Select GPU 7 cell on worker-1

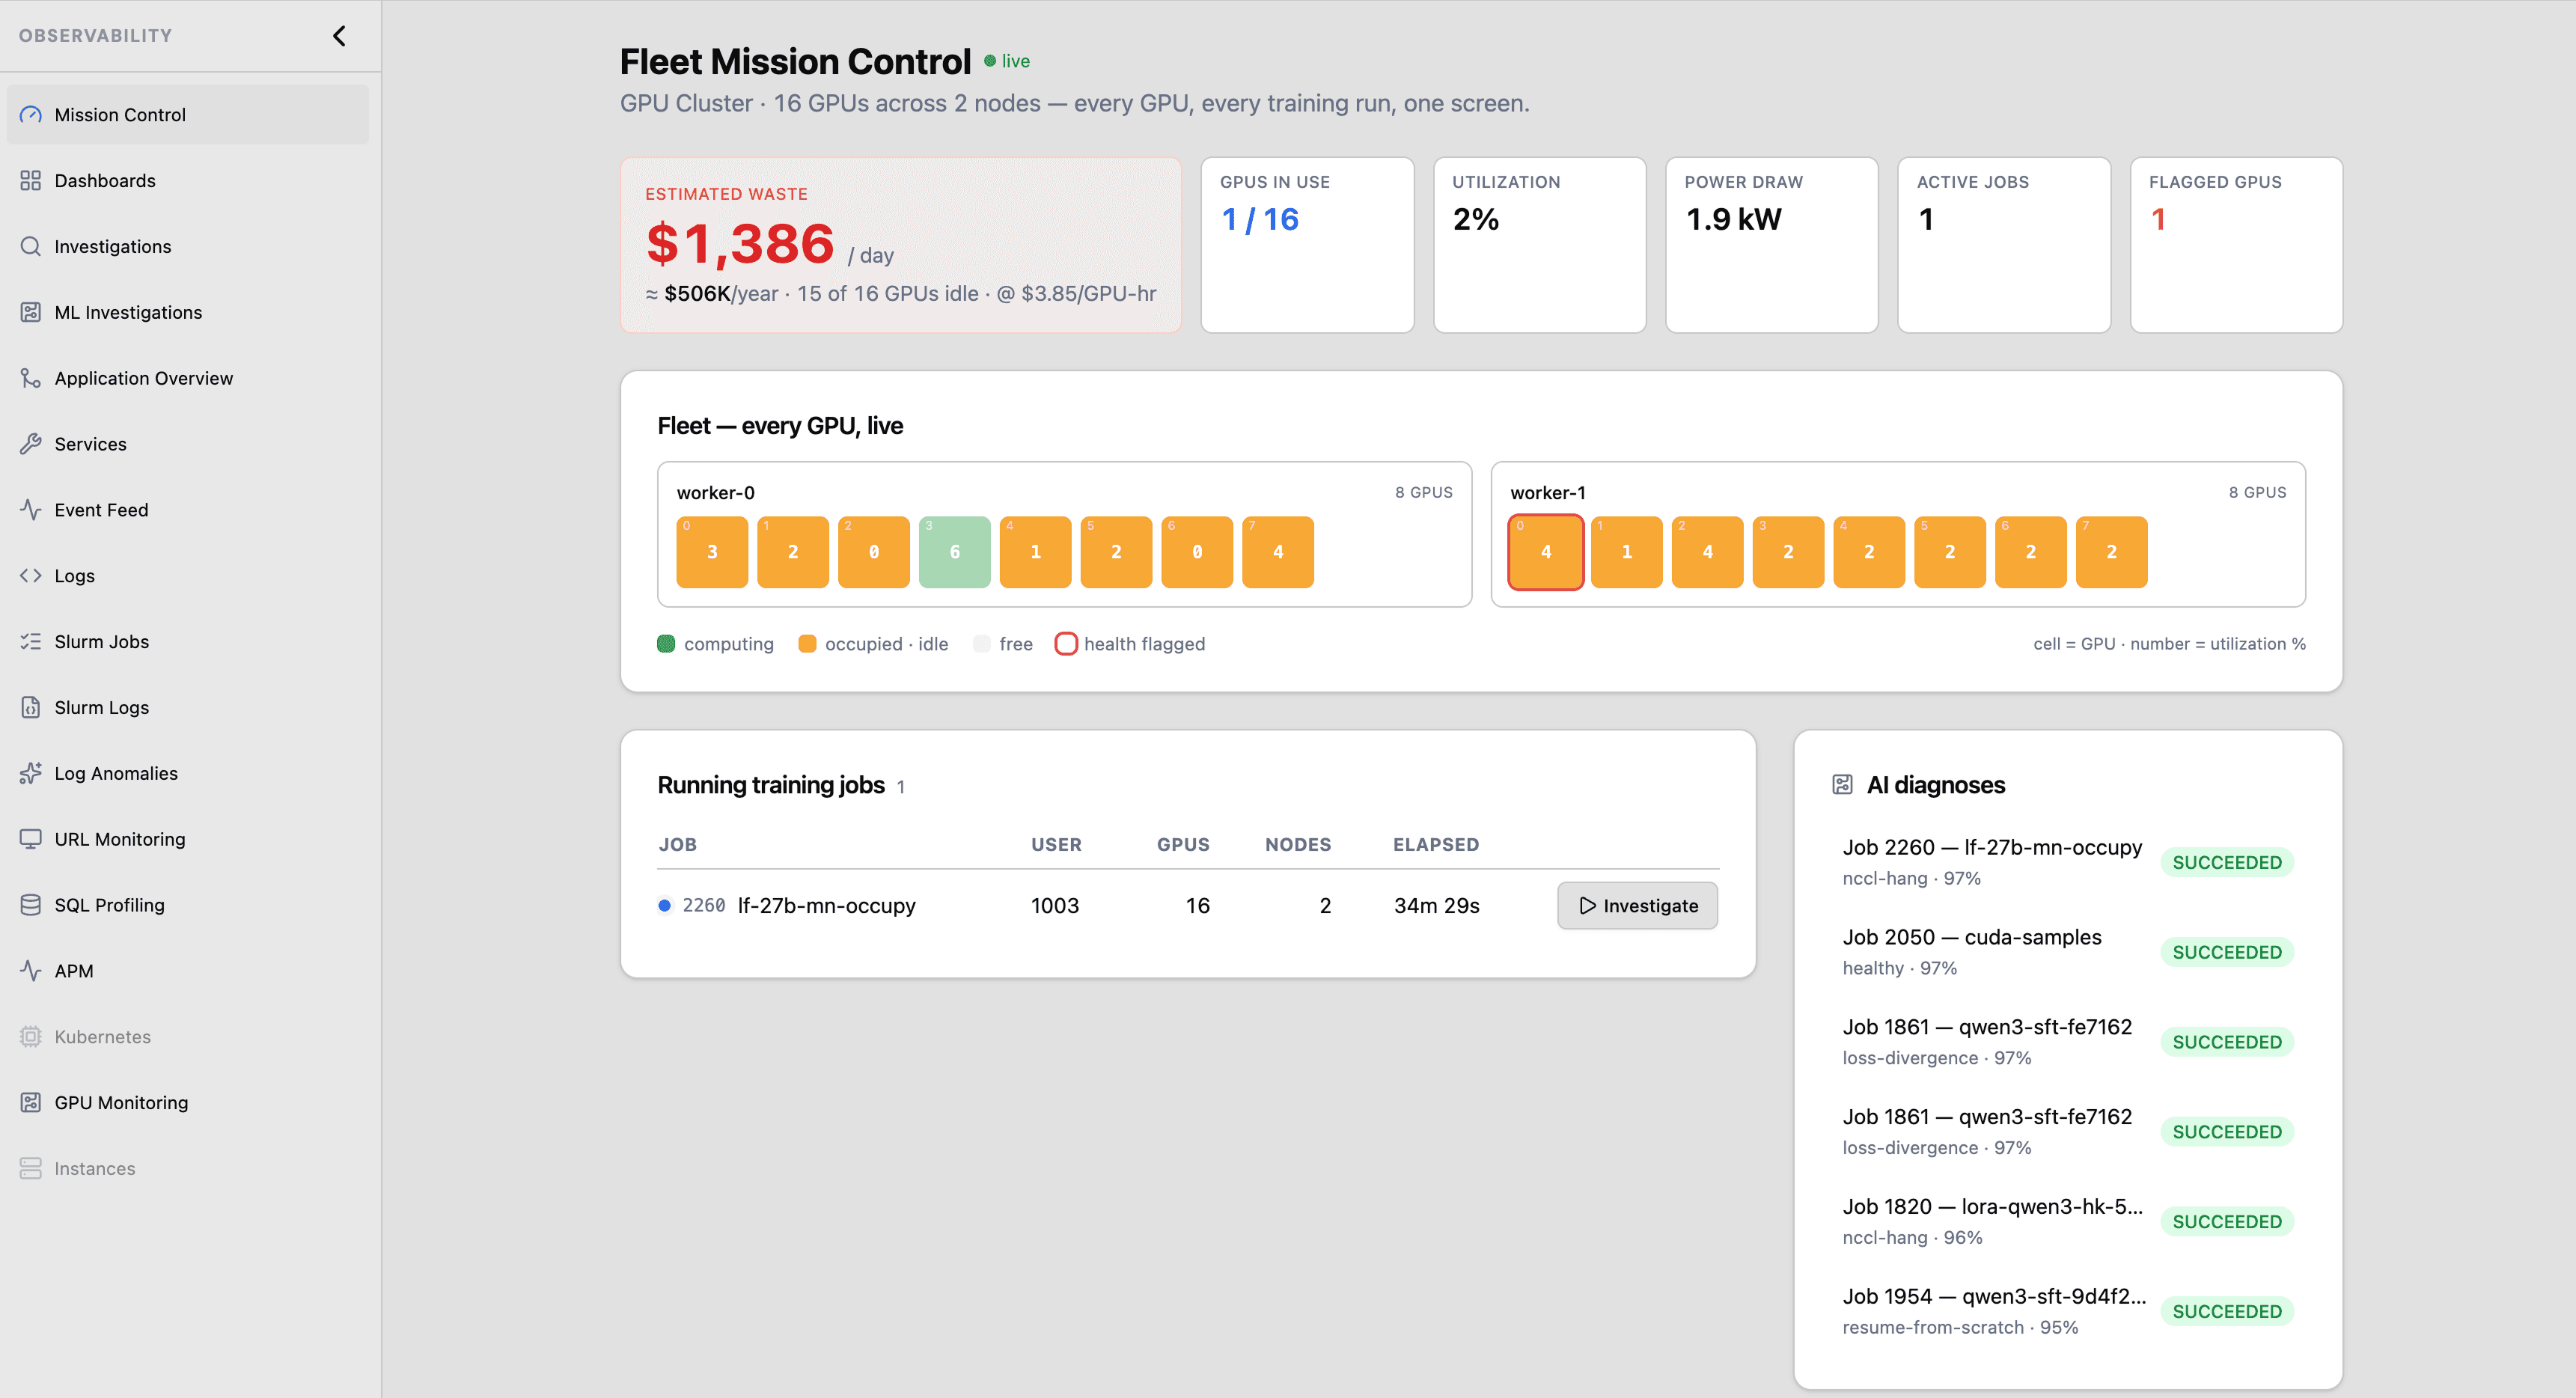pyautogui.click(x=2112, y=552)
